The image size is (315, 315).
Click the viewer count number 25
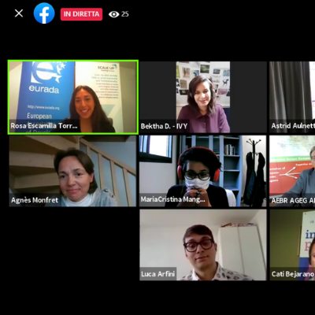coord(125,14)
